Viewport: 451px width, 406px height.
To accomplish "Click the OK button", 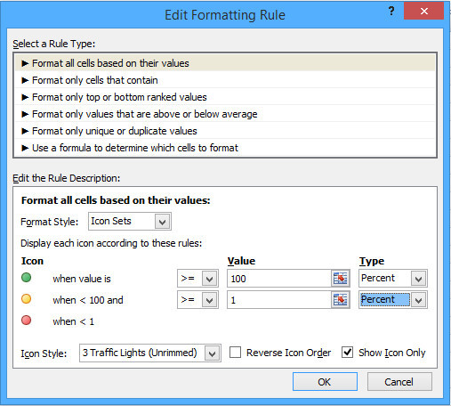I will (x=325, y=382).
